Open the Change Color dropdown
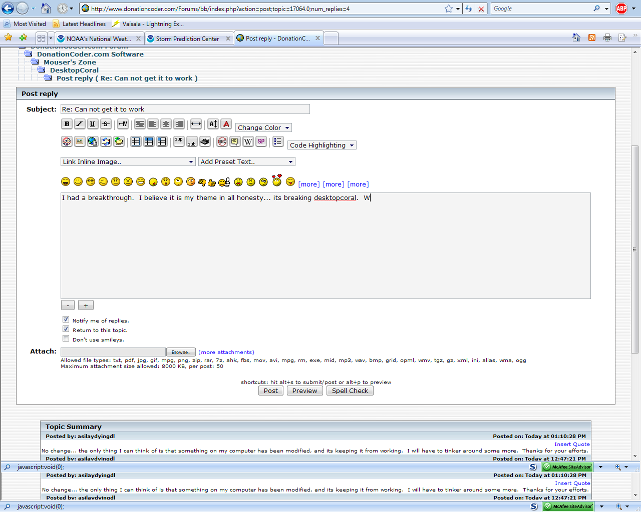The height and width of the screenshot is (512, 641). coord(263,128)
